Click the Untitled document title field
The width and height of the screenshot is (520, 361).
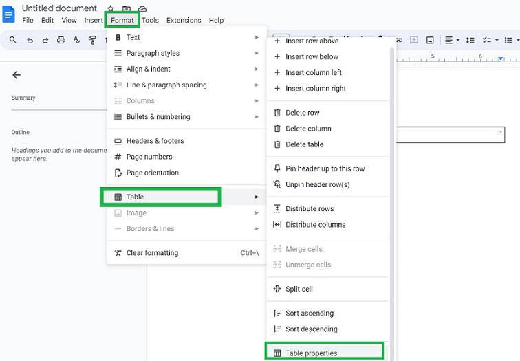[x=59, y=8]
